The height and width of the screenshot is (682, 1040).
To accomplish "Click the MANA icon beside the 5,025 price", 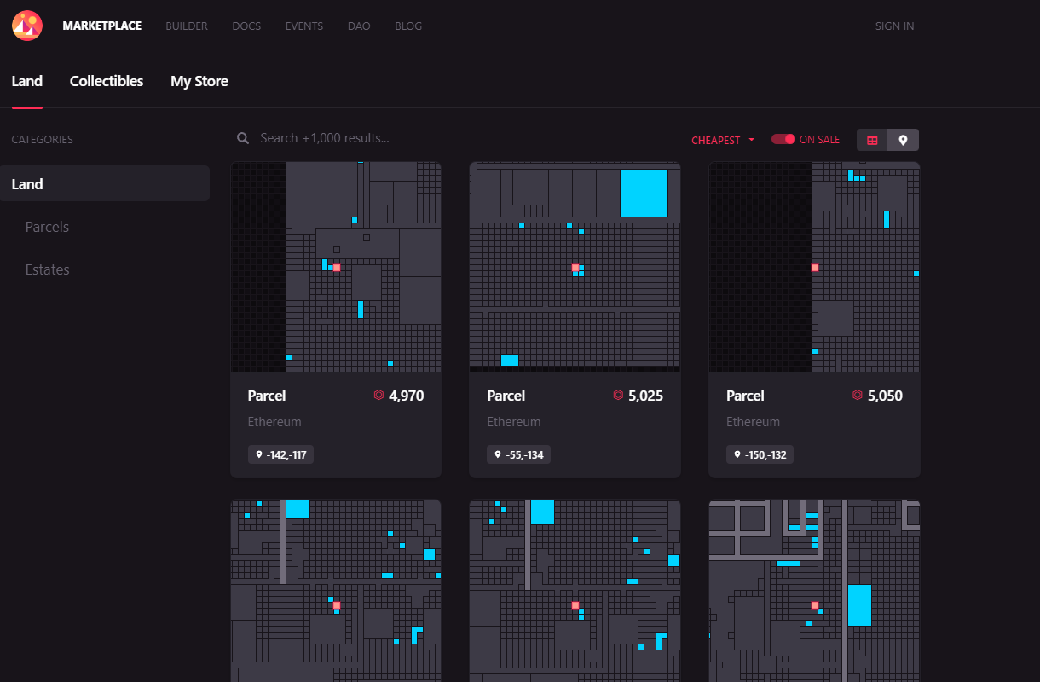I will 618,396.
